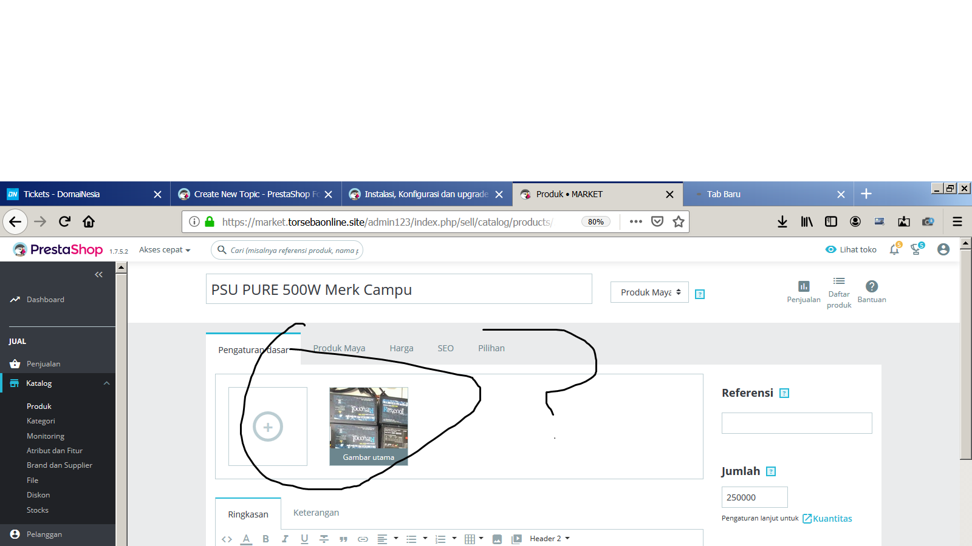This screenshot has width=972, height=546.
Task: Insert a blockquote in the editor
Action: click(x=343, y=539)
